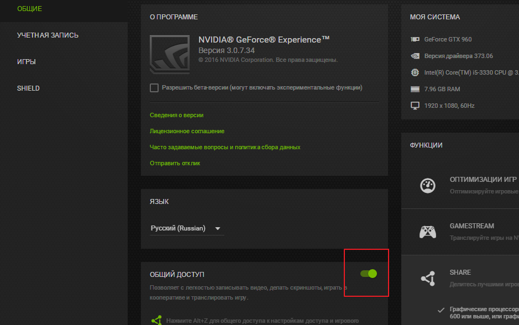Click the SHARE feature icon
Image resolution: width=519 pixels, height=325 pixels.
(428, 279)
